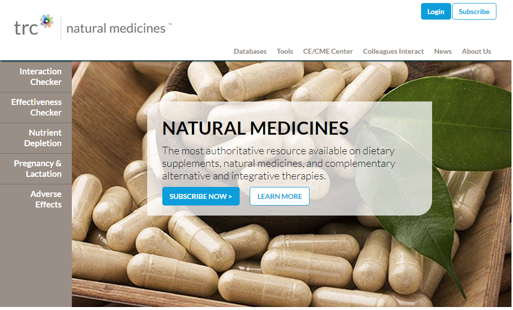Open the Databases menu
The image size is (513, 310).
point(250,51)
